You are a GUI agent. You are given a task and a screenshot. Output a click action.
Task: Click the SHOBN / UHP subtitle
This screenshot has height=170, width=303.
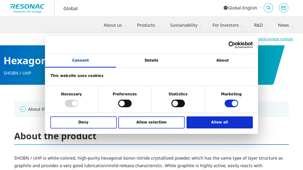17,73
